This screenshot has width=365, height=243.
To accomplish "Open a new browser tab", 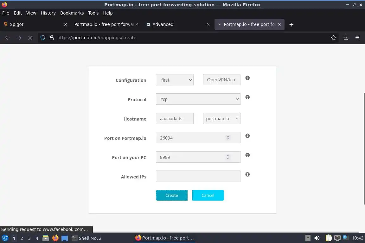I will click(x=291, y=24).
